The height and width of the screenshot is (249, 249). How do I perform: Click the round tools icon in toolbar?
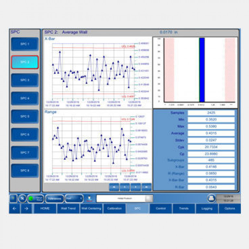pyautogui.click(x=22, y=198)
